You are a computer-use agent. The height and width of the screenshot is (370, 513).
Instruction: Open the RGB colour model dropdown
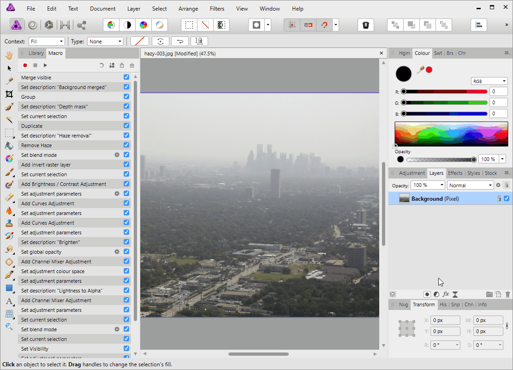click(489, 81)
